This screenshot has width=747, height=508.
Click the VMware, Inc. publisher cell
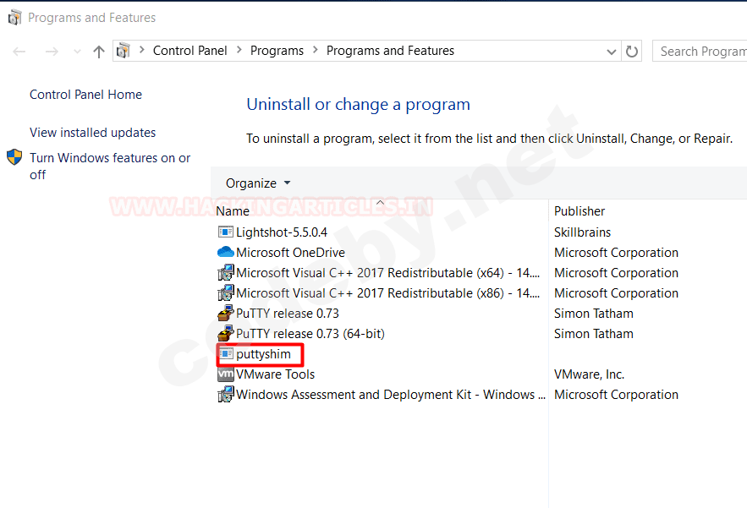(x=589, y=374)
